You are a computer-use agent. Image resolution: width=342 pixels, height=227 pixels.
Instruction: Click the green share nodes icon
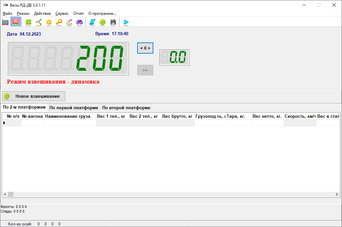[39, 22]
